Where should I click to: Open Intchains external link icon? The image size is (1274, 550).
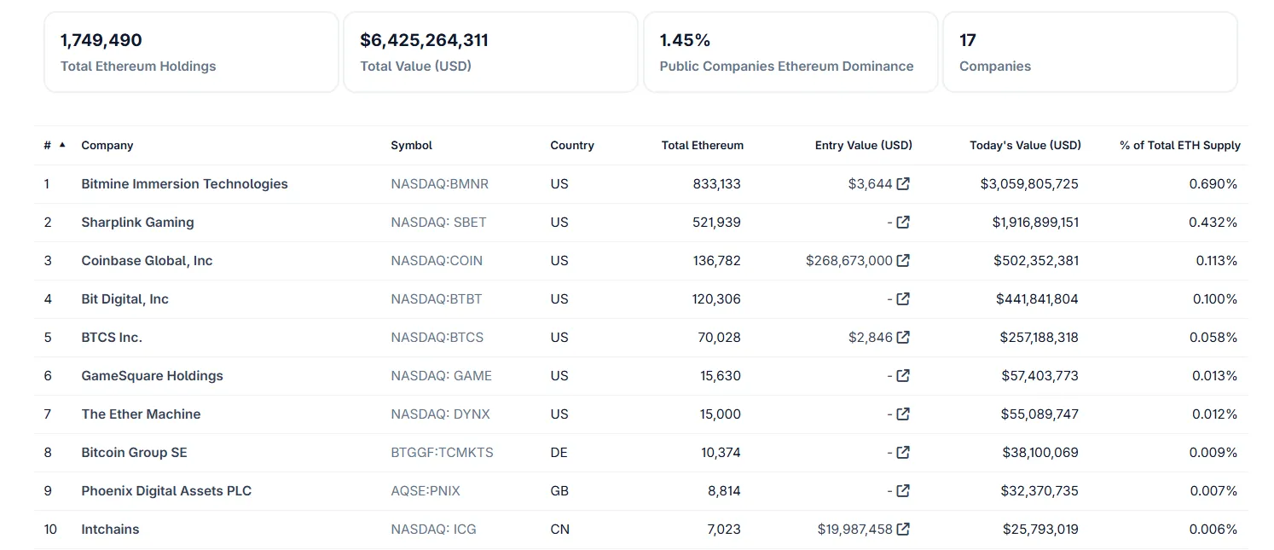[x=903, y=530]
